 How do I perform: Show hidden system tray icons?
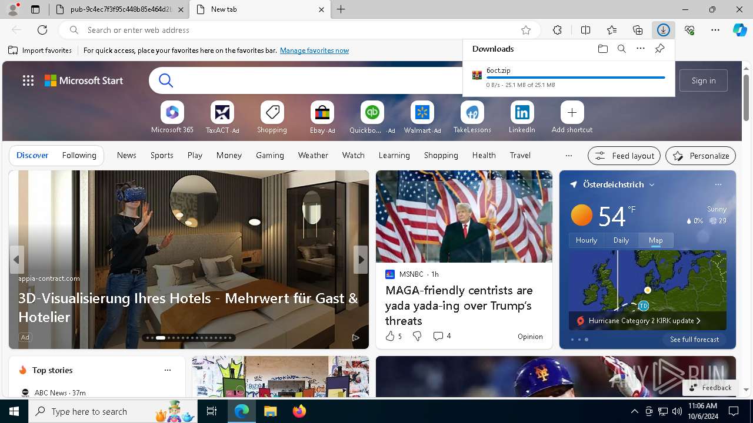click(634, 411)
